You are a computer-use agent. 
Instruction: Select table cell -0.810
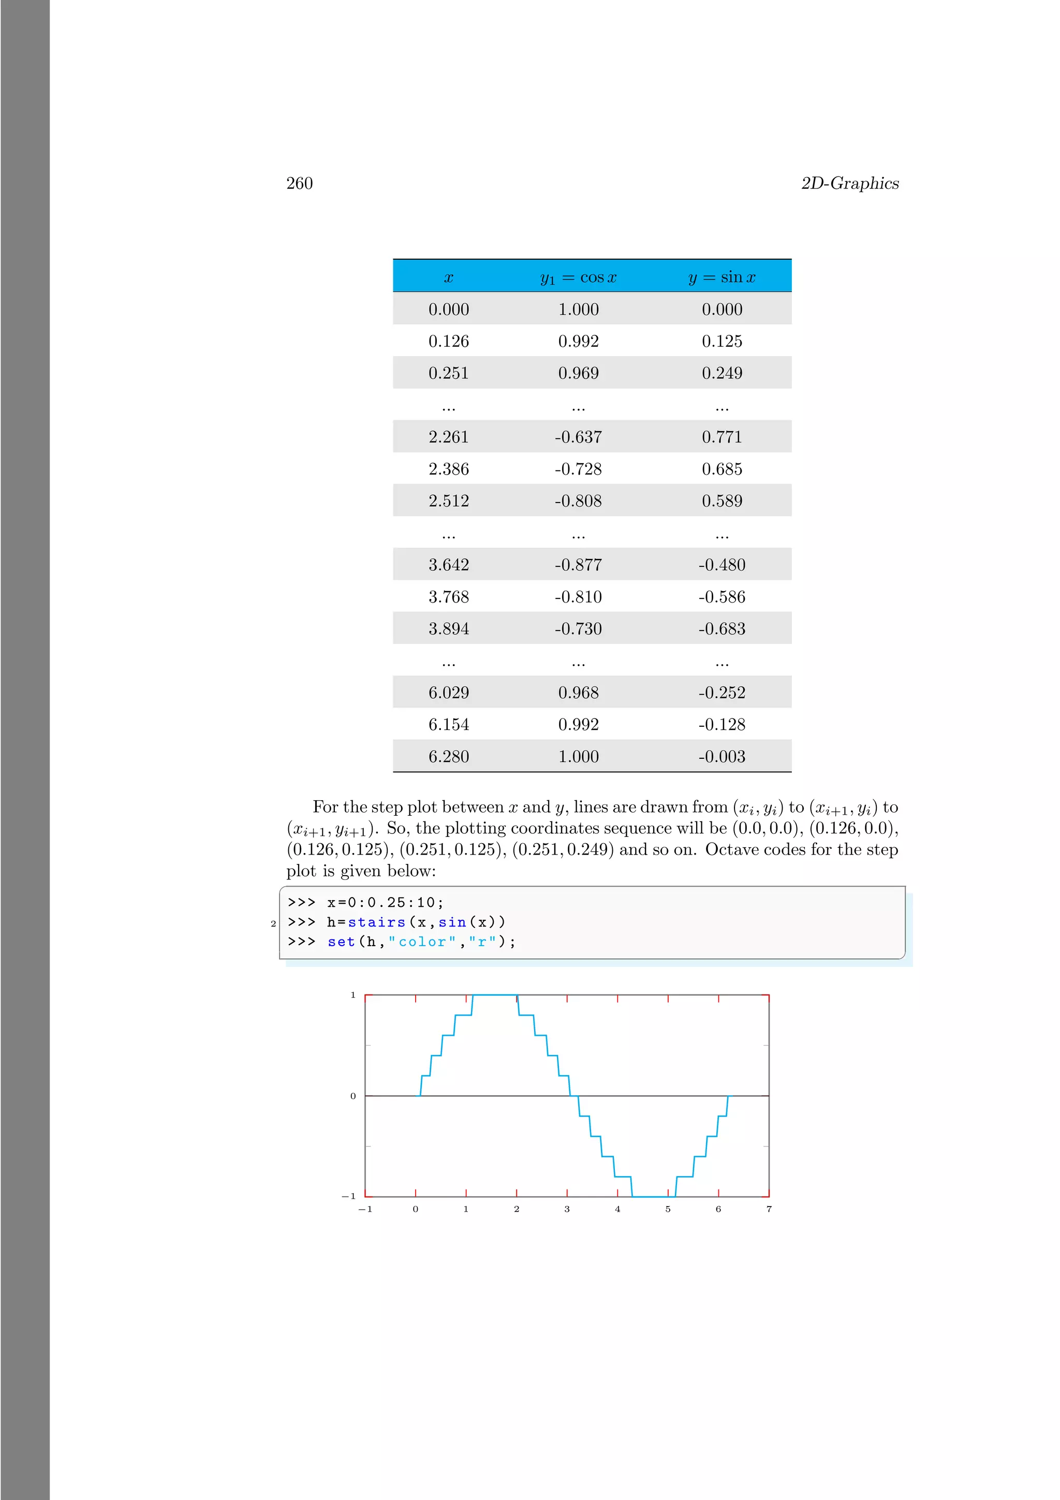point(578,597)
